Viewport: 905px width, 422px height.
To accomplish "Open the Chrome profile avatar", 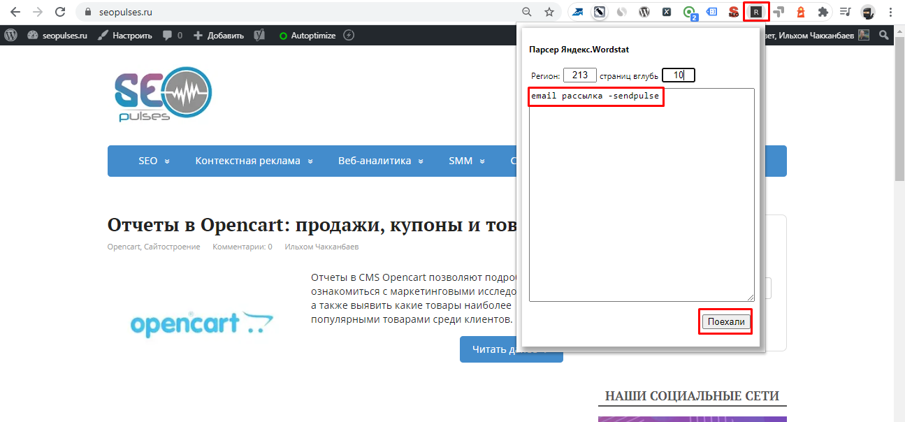I will 868,12.
